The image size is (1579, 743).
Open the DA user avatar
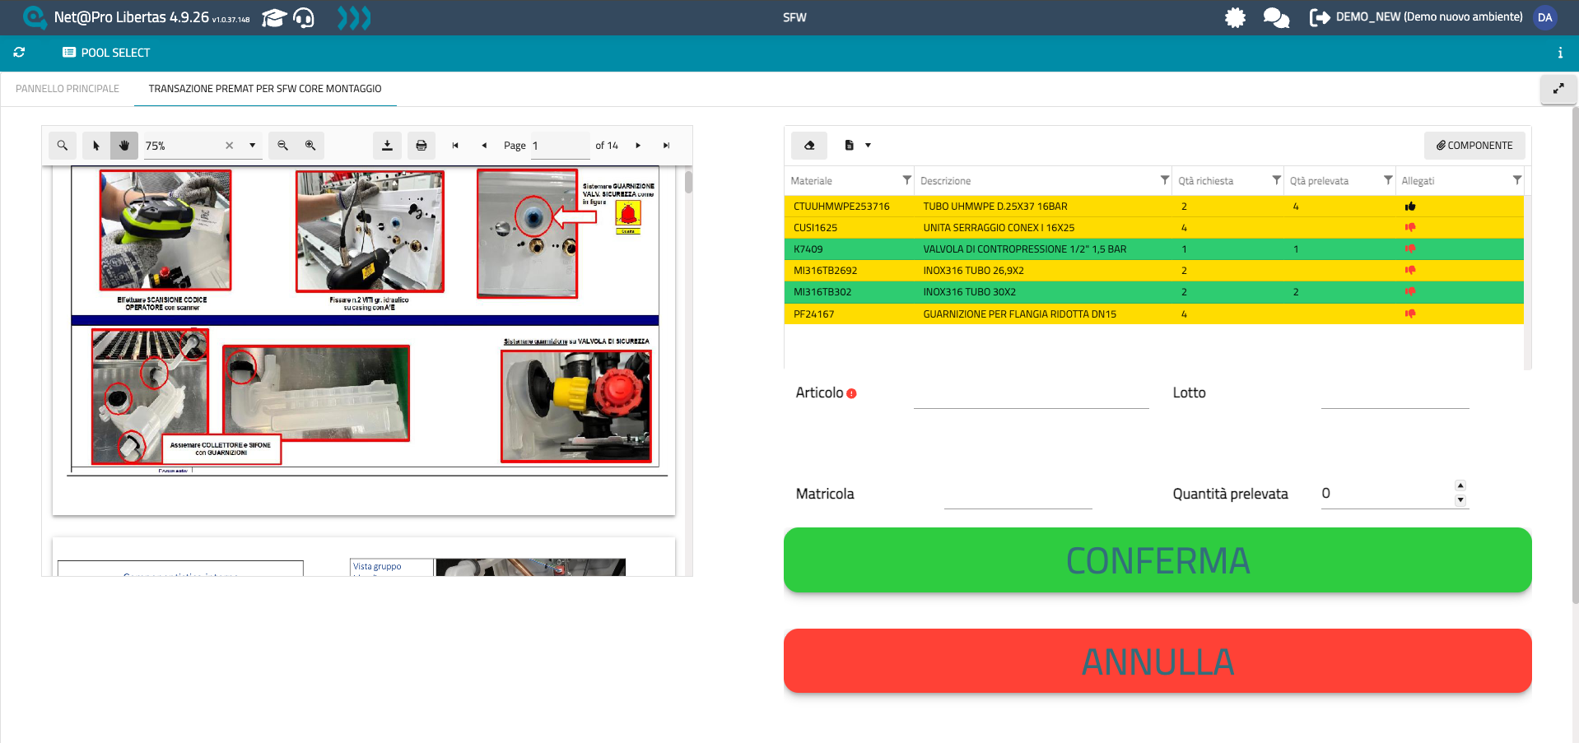(1545, 17)
